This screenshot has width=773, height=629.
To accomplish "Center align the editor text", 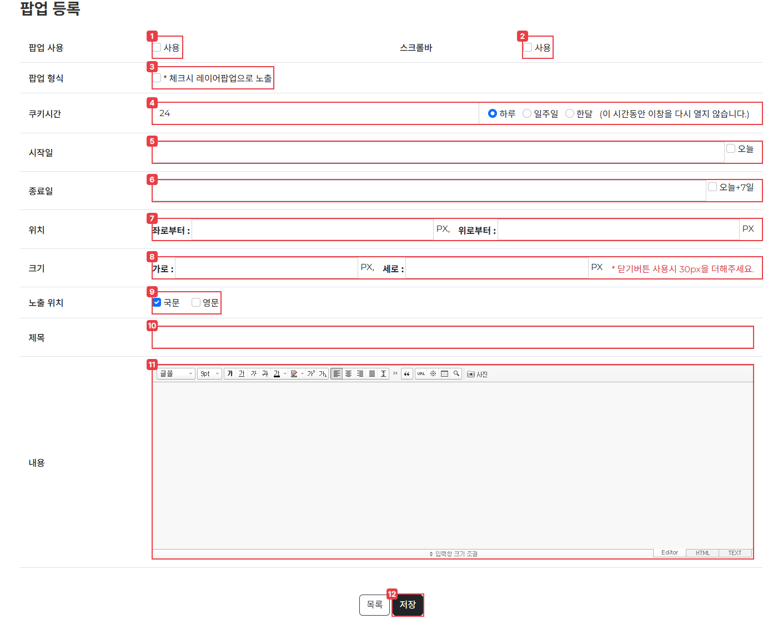I will point(348,374).
